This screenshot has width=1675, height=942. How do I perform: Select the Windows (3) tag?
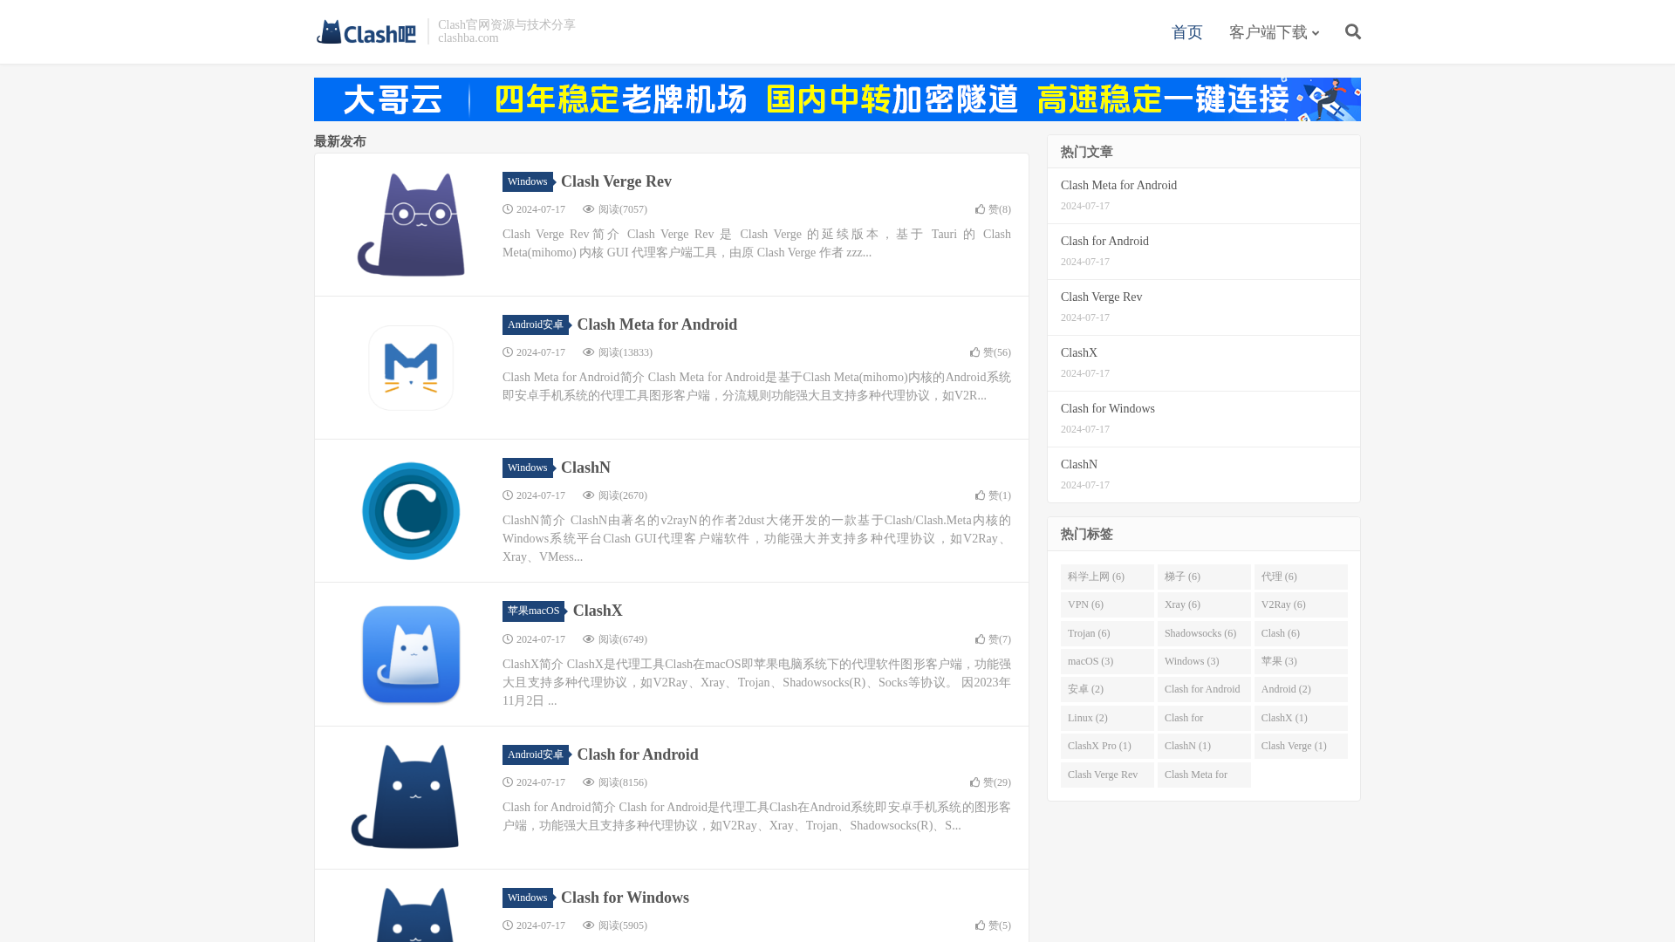(1204, 661)
